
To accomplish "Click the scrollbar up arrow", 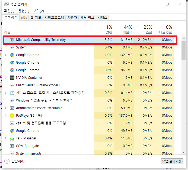I will tap(183, 38).
